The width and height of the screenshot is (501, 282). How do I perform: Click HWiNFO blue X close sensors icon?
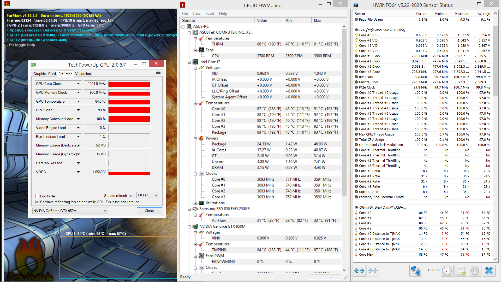(x=489, y=271)
